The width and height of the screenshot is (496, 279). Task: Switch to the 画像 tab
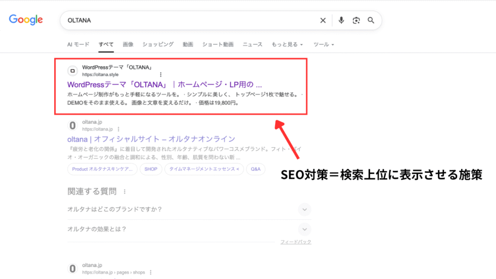(128, 45)
